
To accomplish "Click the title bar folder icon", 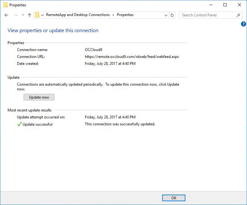I will pyautogui.click(x=5, y=5).
